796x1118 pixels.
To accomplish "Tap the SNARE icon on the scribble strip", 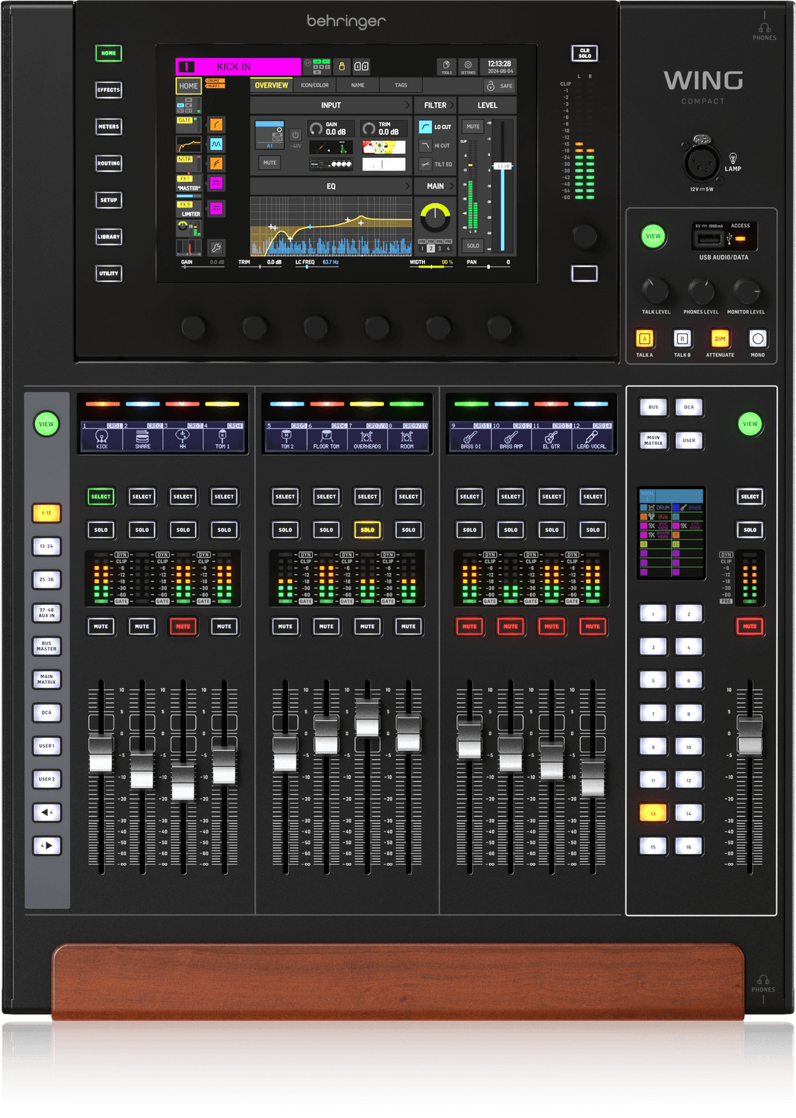I will tap(142, 436).
